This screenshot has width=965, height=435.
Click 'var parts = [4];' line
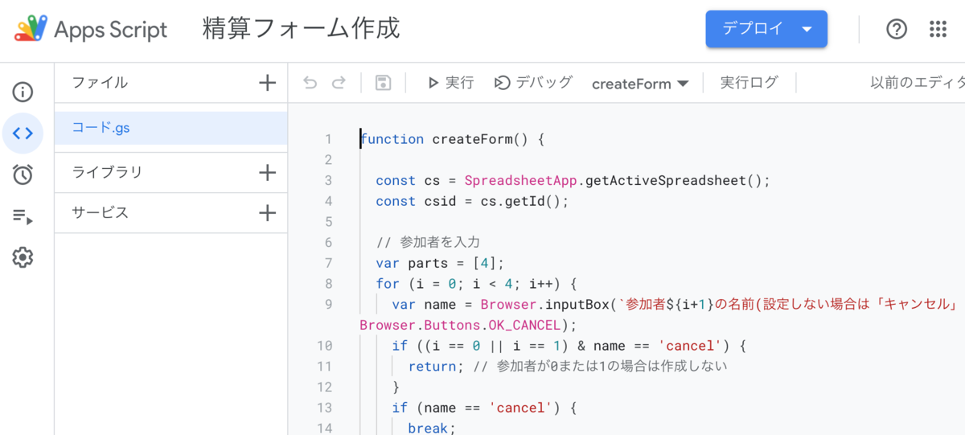(x=440, y=263)
